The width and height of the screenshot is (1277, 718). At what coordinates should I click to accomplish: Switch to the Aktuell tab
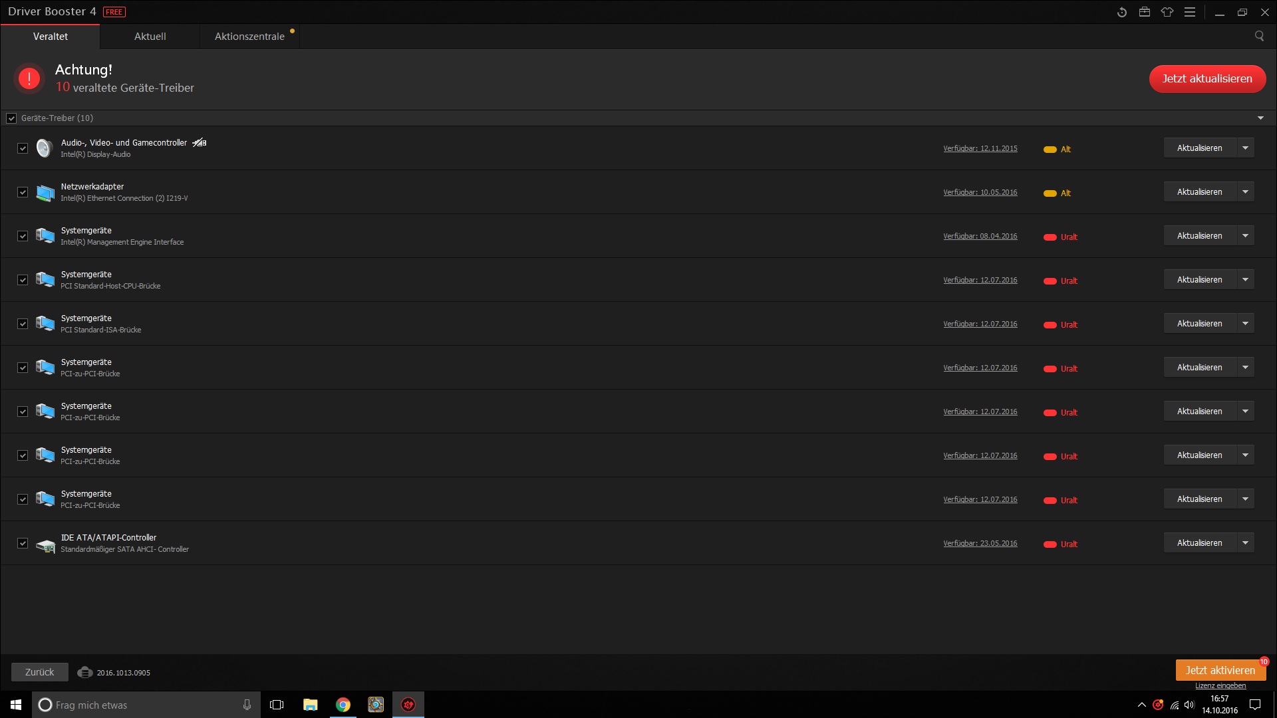150,37
